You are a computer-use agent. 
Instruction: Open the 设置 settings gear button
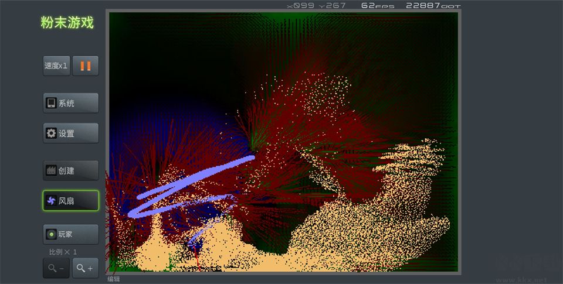tap(70, 134)
